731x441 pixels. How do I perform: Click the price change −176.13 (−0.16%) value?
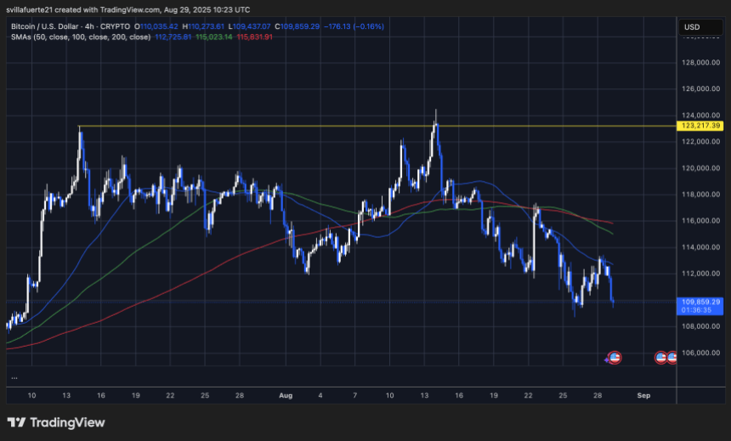click(353, 26)
